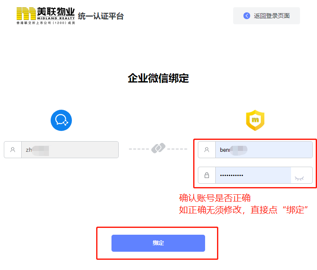
Task: Click the red 直接点绑定 instruction line
Action: (x=243, y=210)
